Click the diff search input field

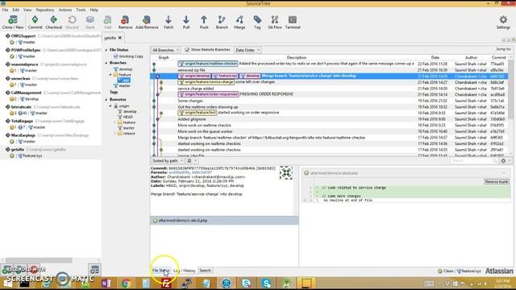click(474, 161)
